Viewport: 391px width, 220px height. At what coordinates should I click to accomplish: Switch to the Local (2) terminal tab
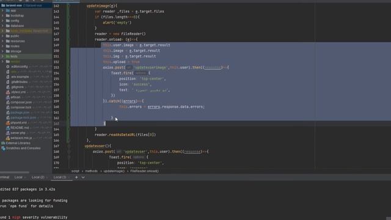(38, 177)
